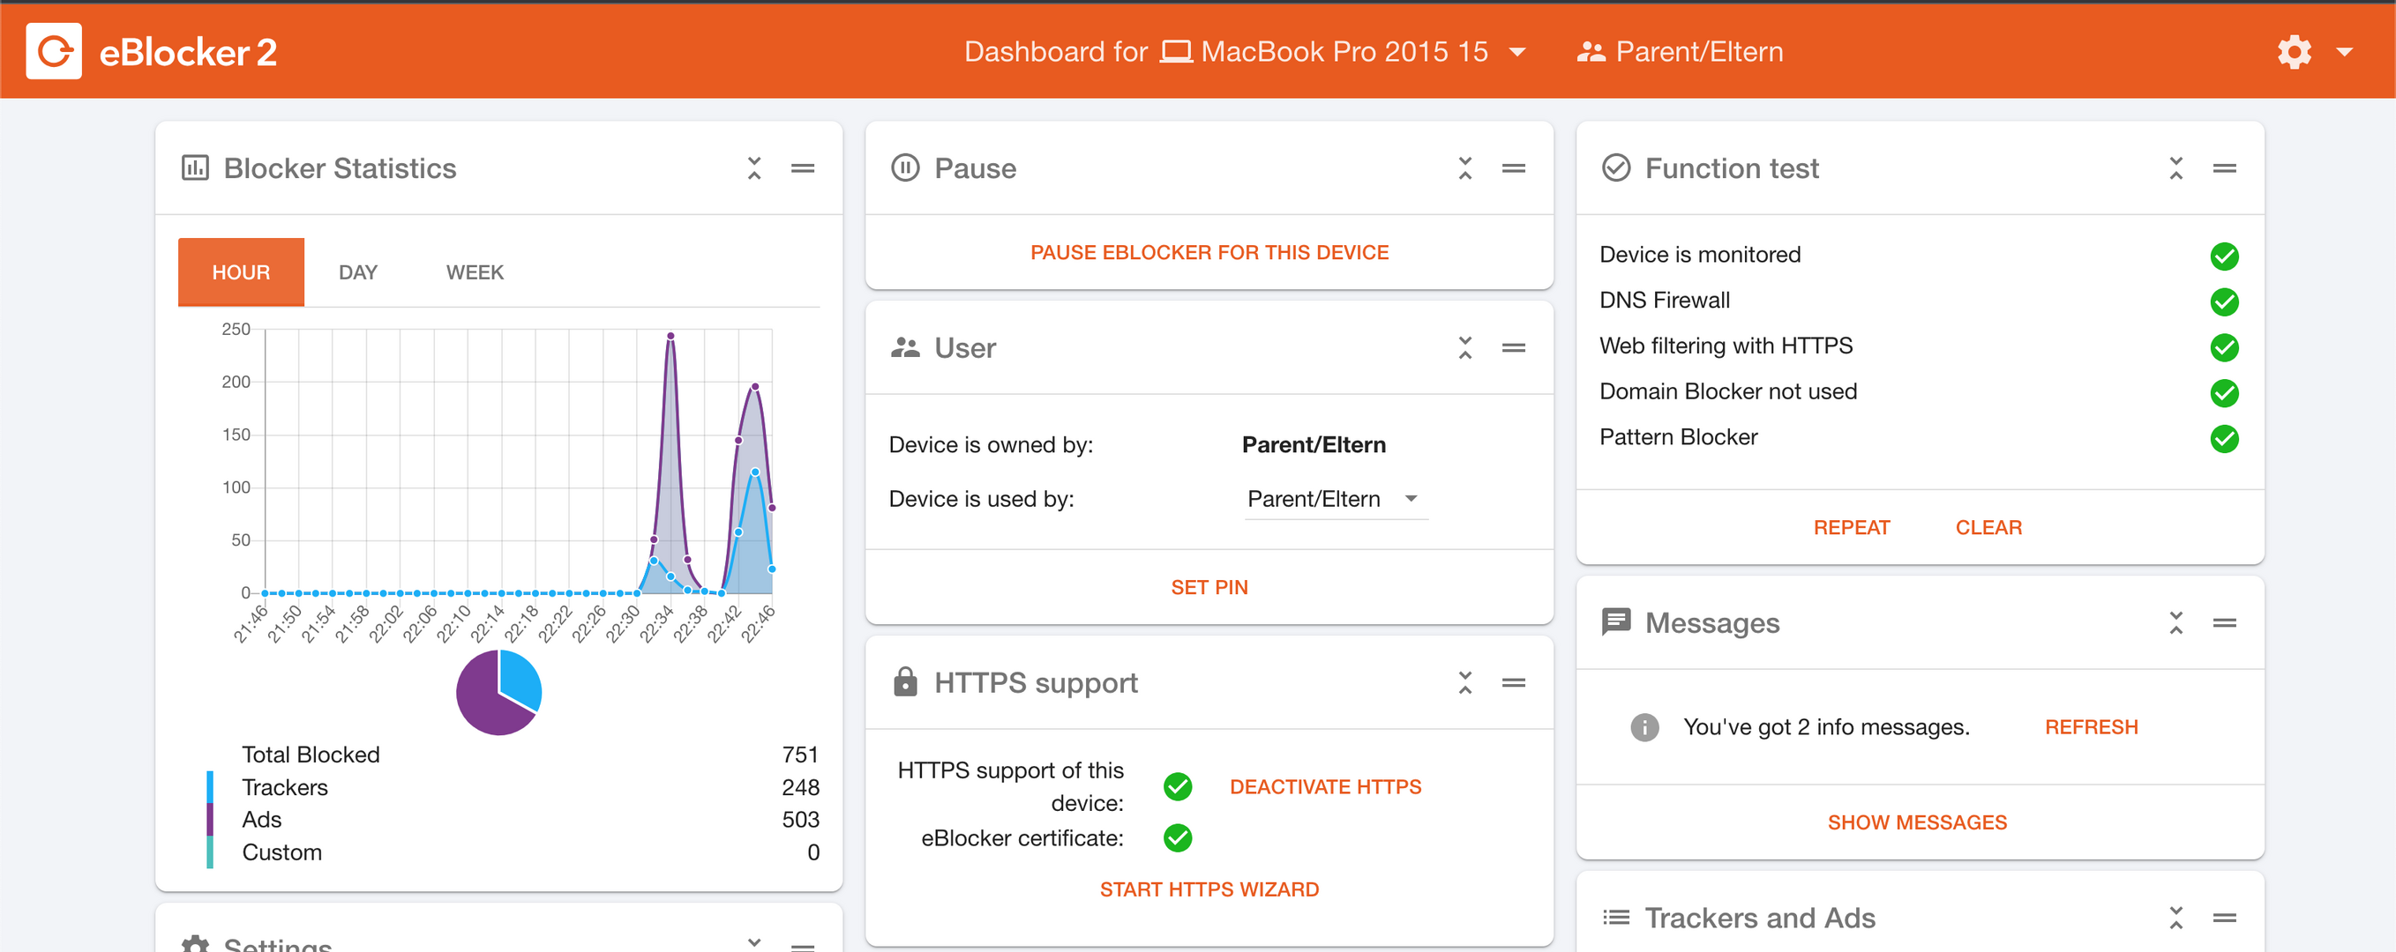Viewport: 2396px width, 952px height.
Task: Click the info icon beside messages text
Action: [x=1644, y=727]
